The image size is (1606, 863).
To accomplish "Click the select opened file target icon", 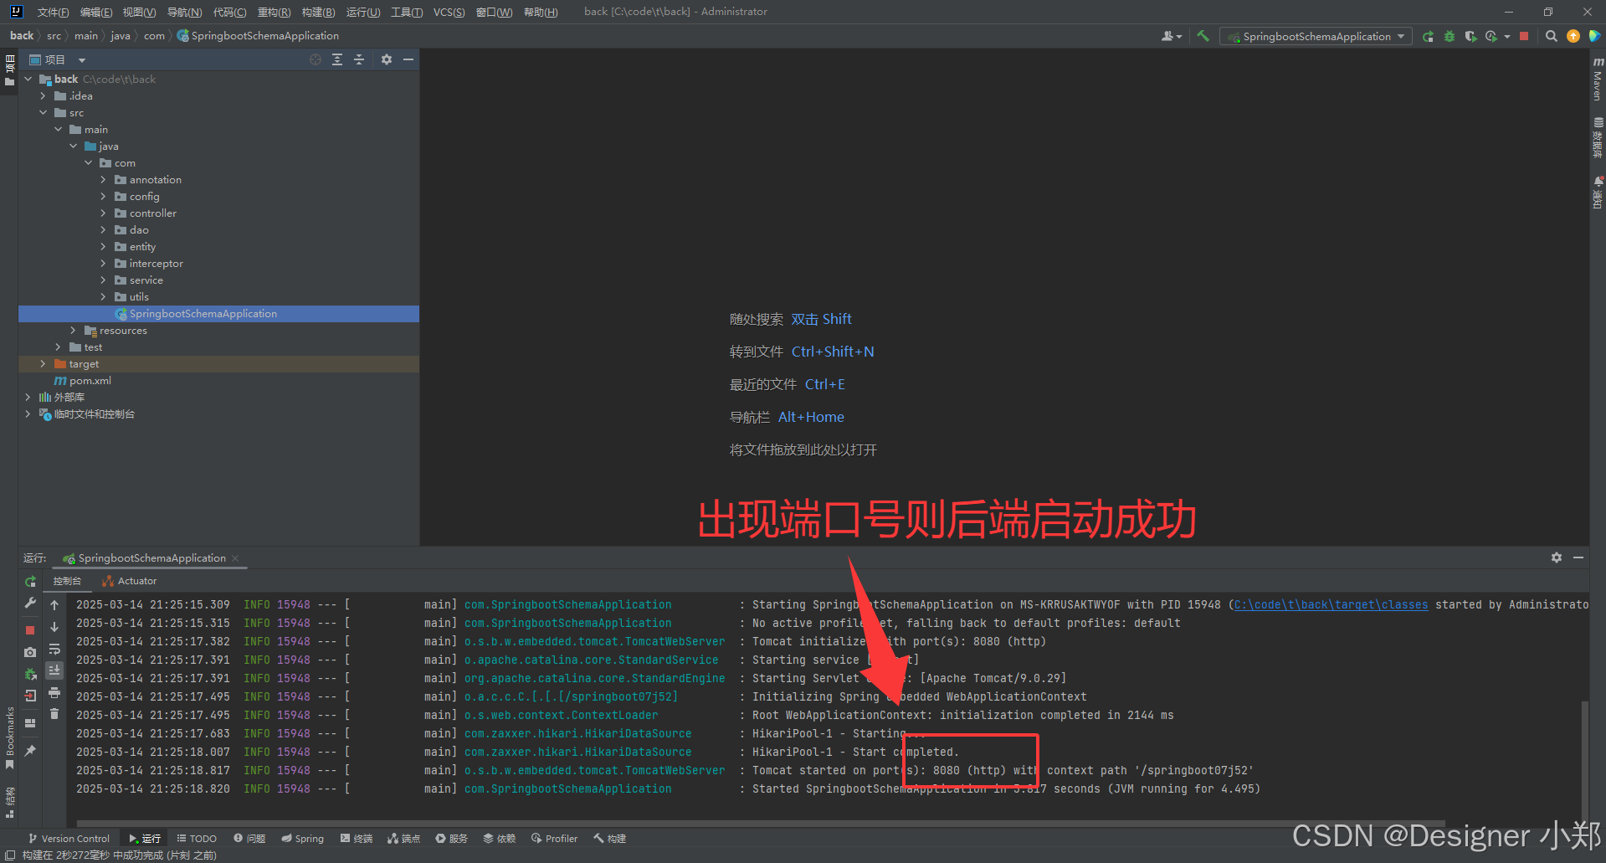I will click(316, 59).
